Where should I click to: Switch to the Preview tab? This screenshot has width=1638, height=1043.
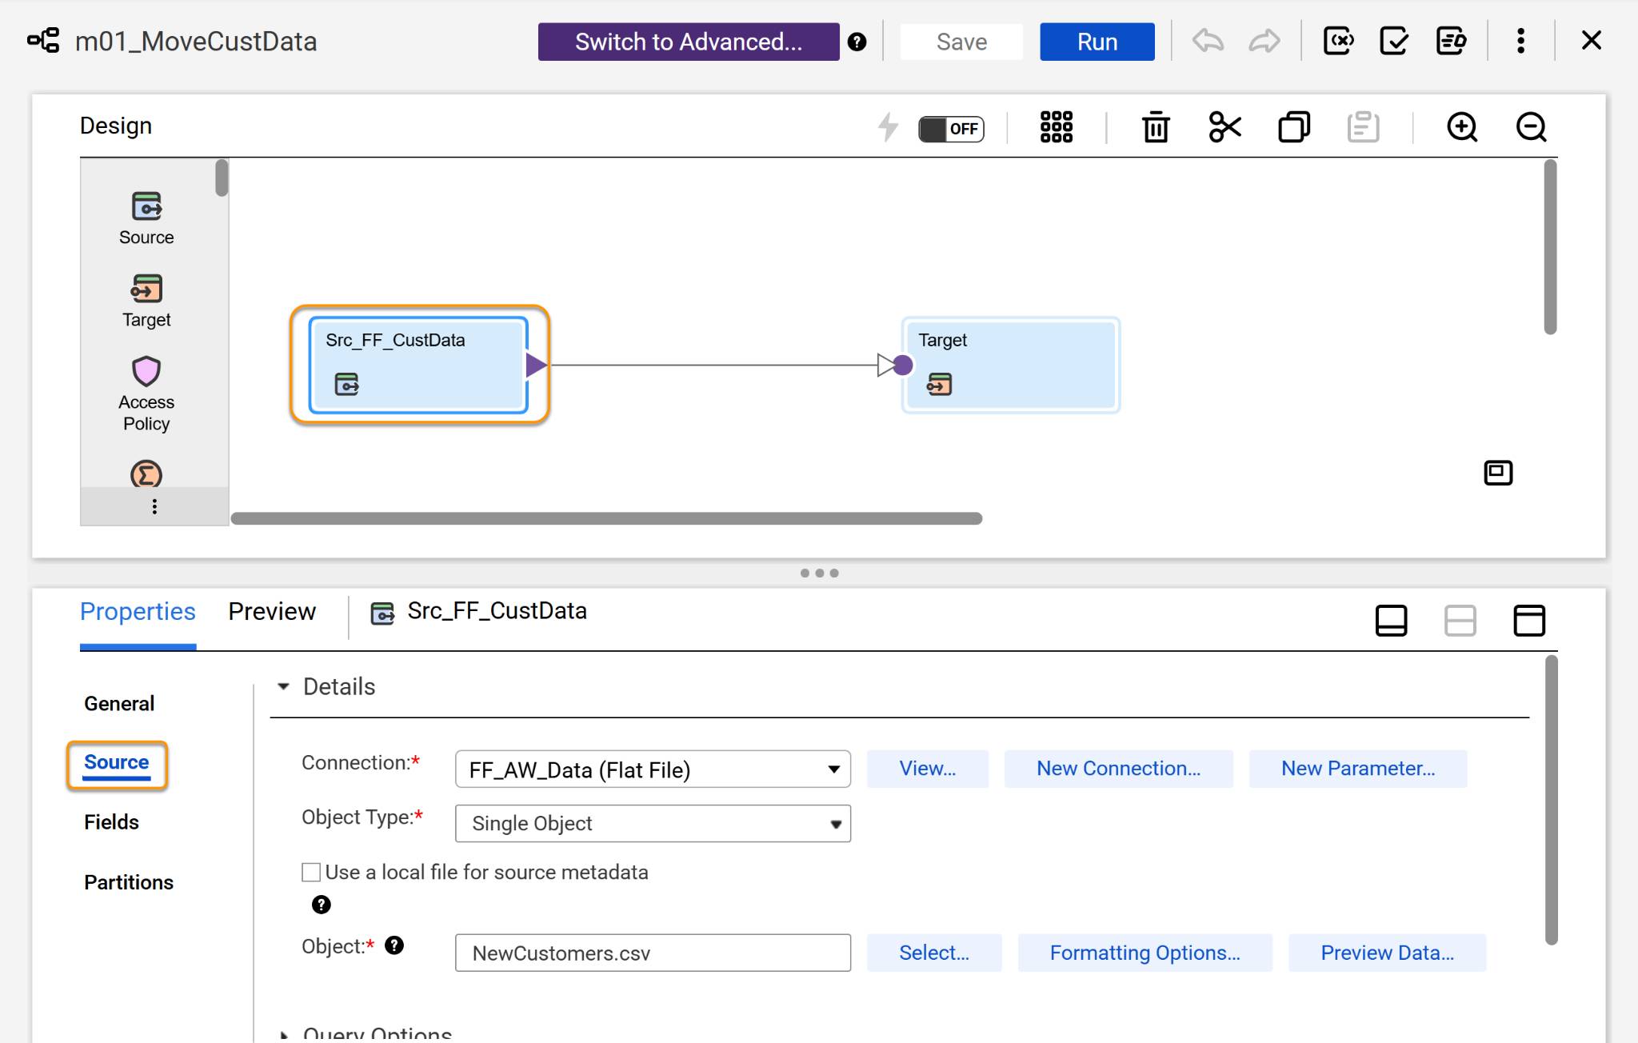[x=272, y=611]
